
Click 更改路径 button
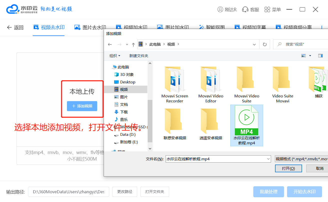click(125, 192)
